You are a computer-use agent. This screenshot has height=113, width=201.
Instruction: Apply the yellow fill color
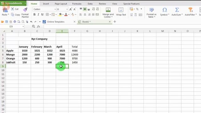pos(60,14)
